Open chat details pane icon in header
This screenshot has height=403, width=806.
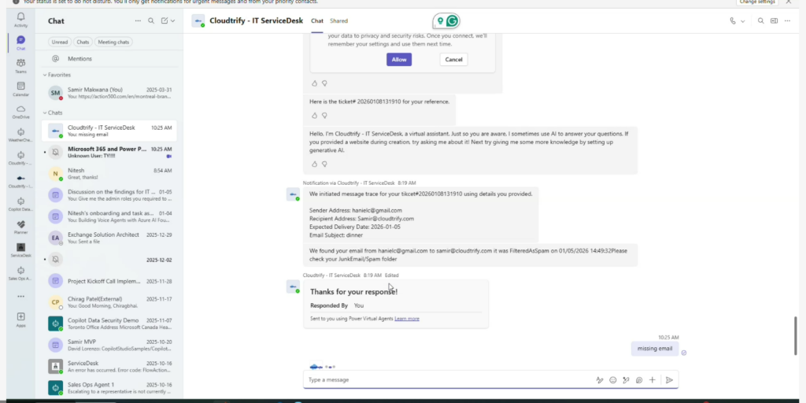[775, 21]
